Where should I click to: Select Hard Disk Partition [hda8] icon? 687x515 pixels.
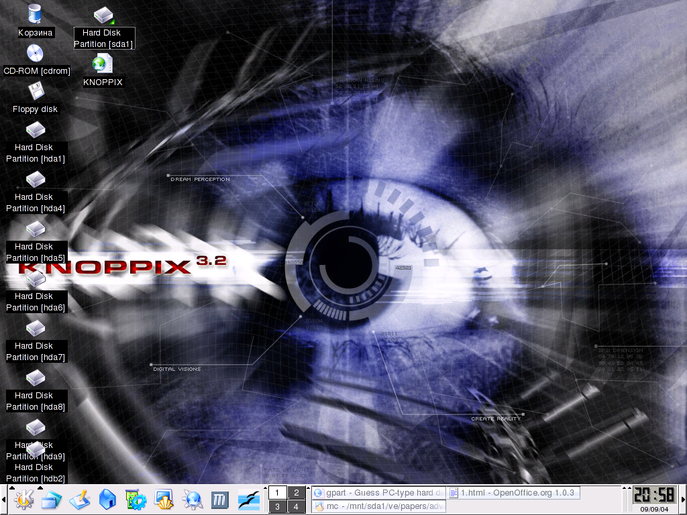(x=36, y=378)
